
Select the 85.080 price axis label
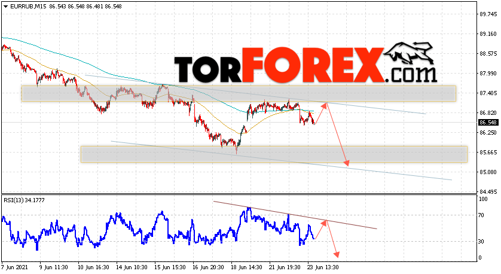click(x=488, y=172)
